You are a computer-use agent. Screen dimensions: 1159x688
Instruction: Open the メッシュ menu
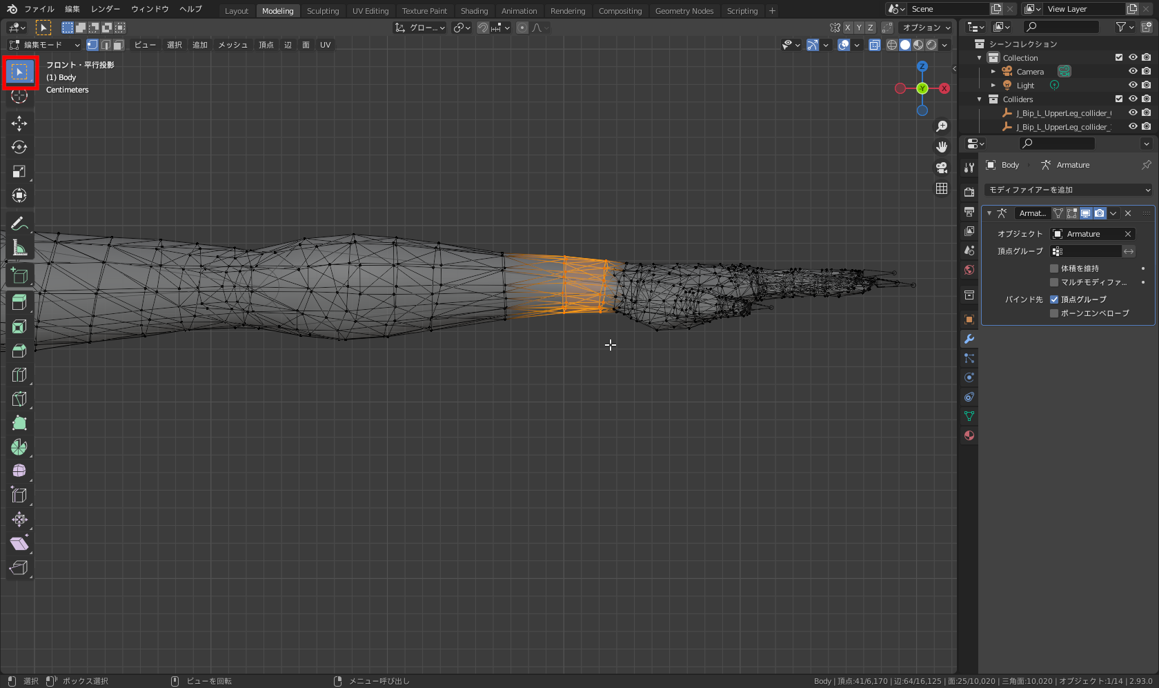point(232,45)
